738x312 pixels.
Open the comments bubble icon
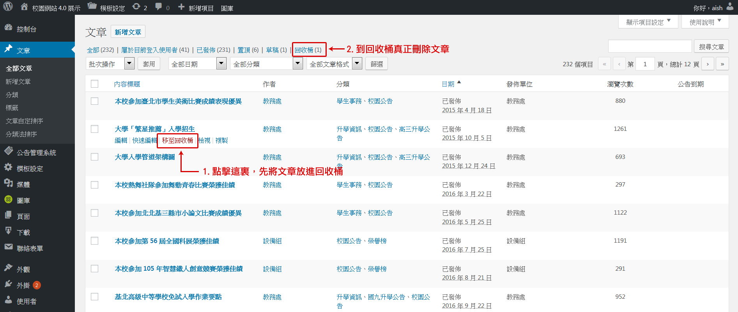[158, 7]
